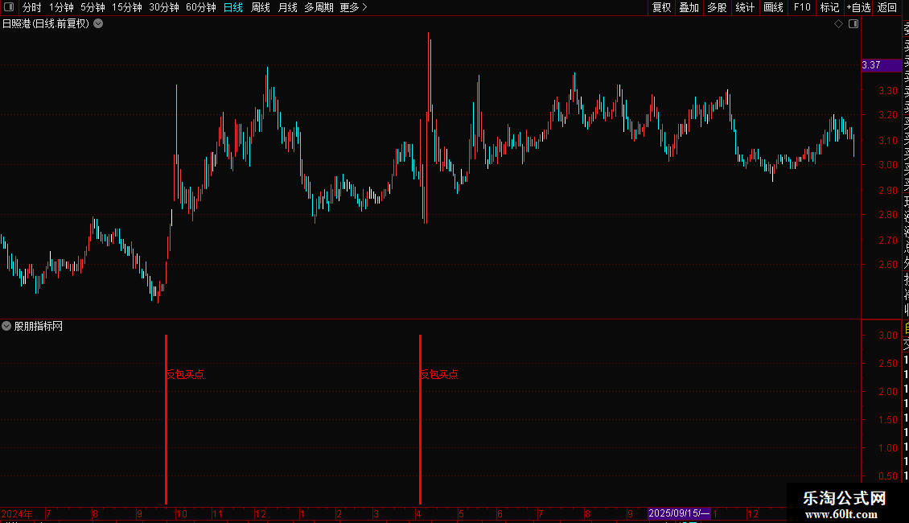Open dropdown beside 日照港 chart title
Screen dimensions: 909x523
click(99, 24)
